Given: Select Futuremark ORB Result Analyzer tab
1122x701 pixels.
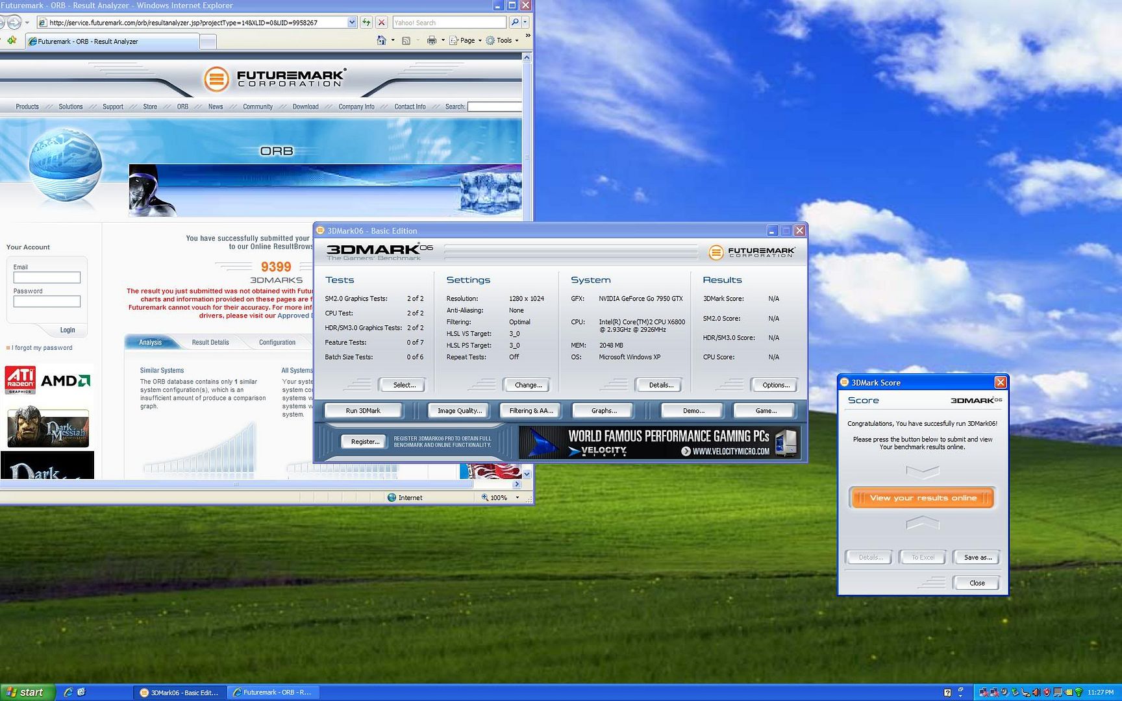Looking at the screenshot, I should [112, 42].
